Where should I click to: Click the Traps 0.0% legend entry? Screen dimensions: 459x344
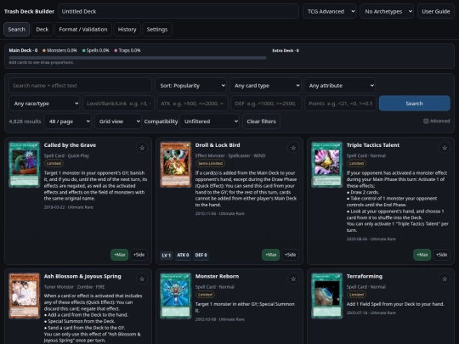click(x=127, y=50)
